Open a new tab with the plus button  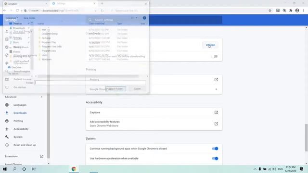(x=102, y=3)
